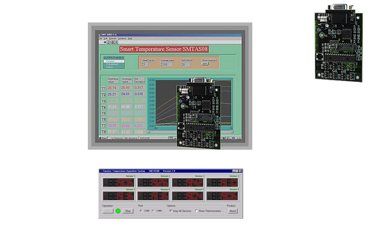Click the Sensor 7 LED temperature display
Viewport: 375px width, 231px height.
(x=187, y=196)
